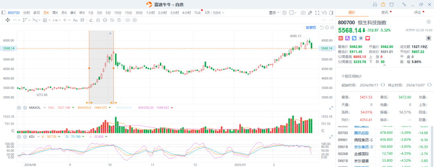Hide drawings with the crossed eye icon

click(112, 20)
